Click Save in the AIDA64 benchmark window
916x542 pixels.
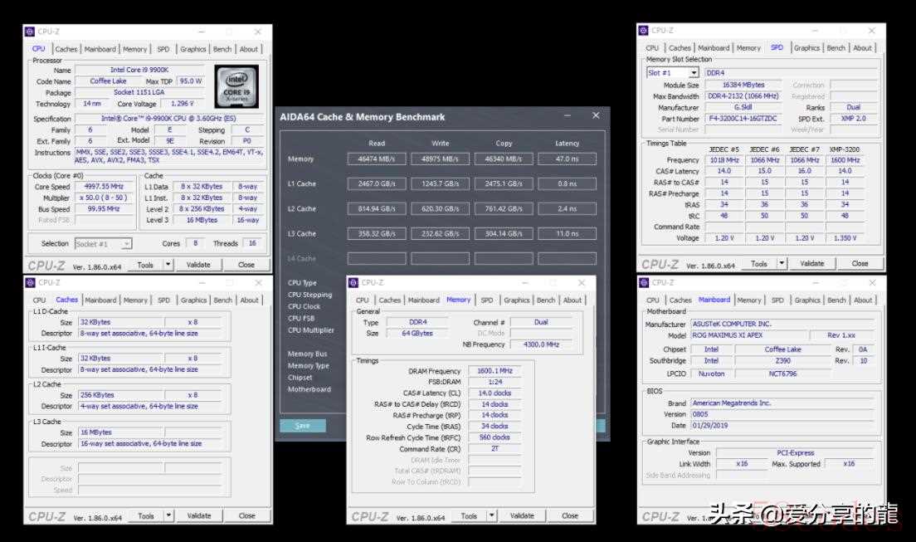(303, 426)
